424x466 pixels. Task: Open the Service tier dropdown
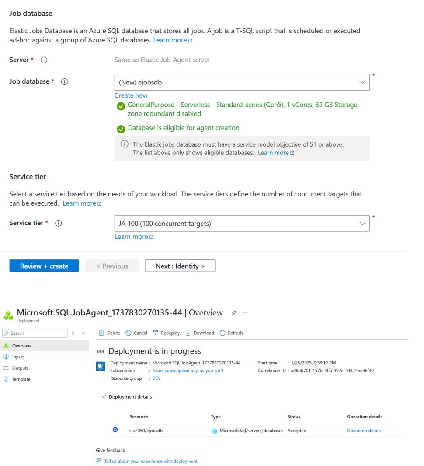(x=242, y=224)
